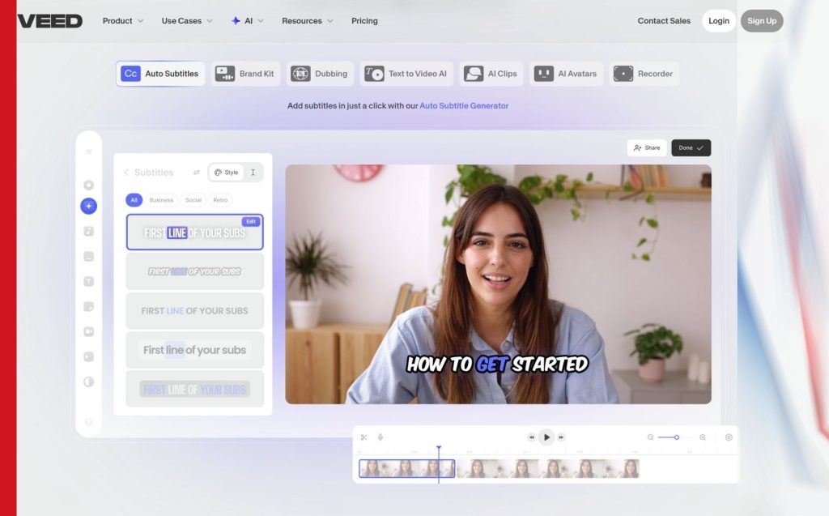Open the AI dropdown menu
The height and width of the screenshot is (516, 829).
[247, 20]
